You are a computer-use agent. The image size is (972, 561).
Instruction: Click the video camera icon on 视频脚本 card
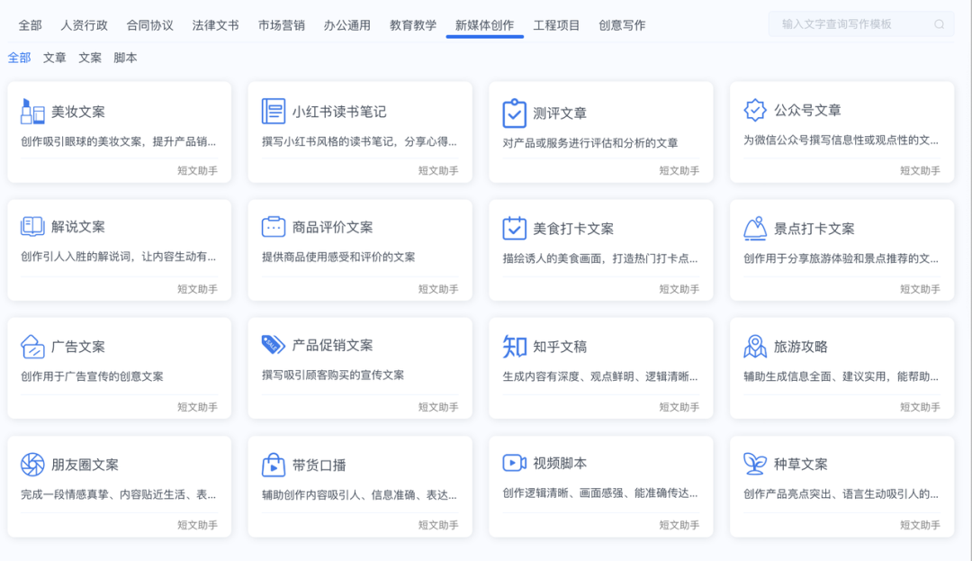click(514, 465)
